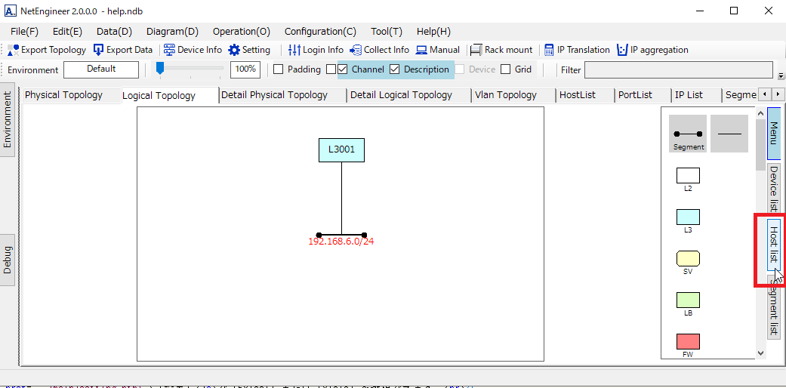Open the Host list side panel
Viewport: 786px width, 388px height.
click(773, 245)
